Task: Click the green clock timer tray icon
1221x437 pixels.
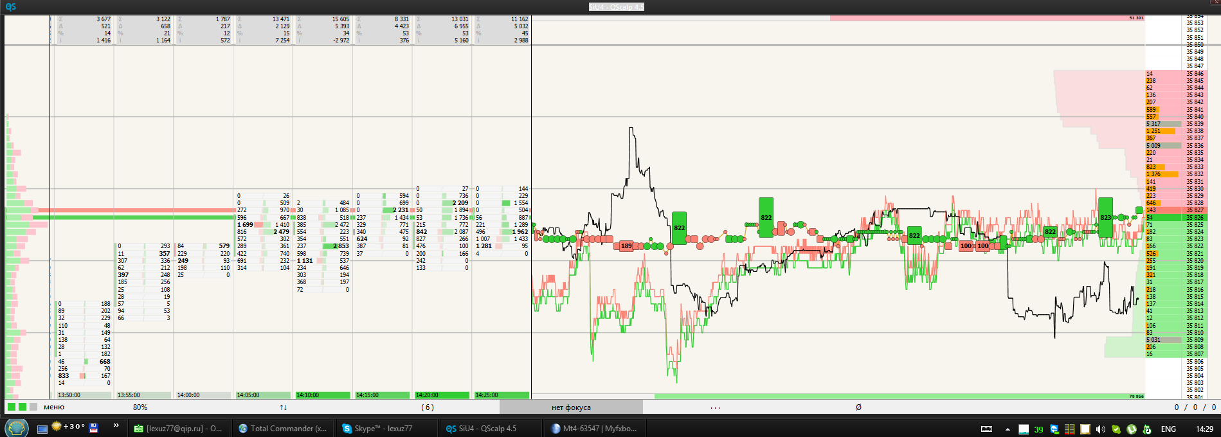Action: coord(1147,429)
